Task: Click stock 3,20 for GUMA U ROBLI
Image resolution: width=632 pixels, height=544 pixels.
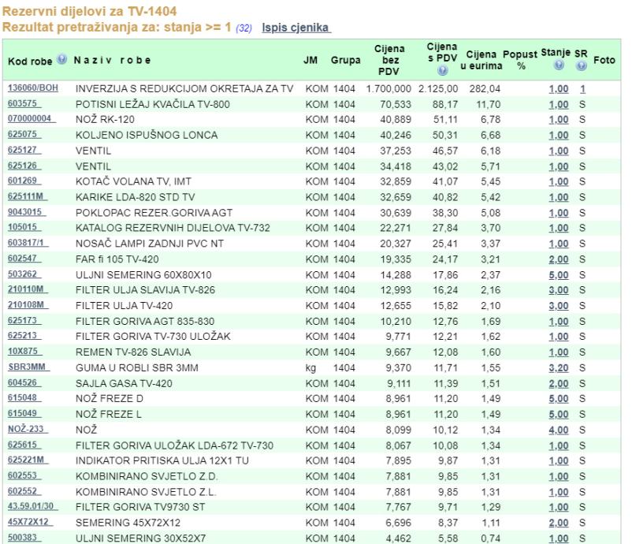Action: click(x=559, y=367)
